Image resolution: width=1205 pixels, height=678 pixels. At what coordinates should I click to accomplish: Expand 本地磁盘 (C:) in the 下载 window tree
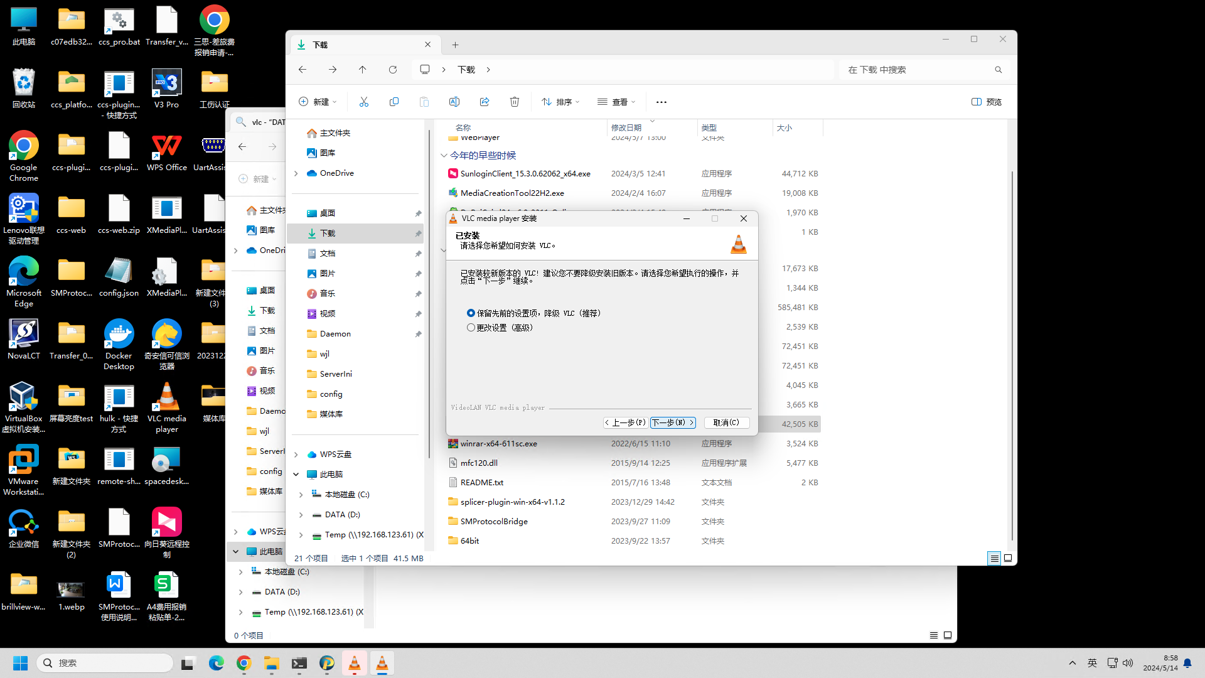click(x=301, y=495)
